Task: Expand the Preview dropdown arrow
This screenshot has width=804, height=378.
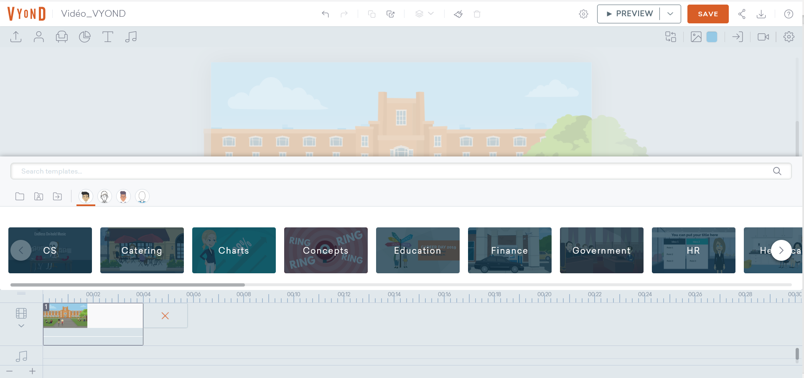Action: coord(670,14)
